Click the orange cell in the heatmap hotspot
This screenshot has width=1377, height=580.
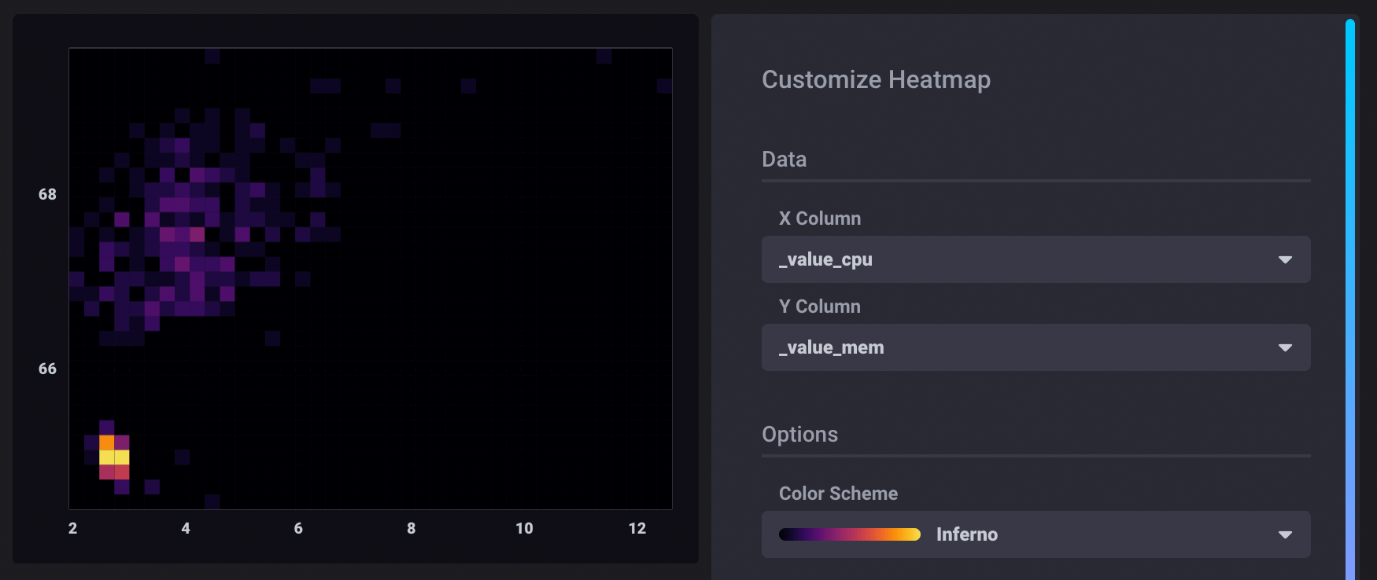click(x=107, y=442)
